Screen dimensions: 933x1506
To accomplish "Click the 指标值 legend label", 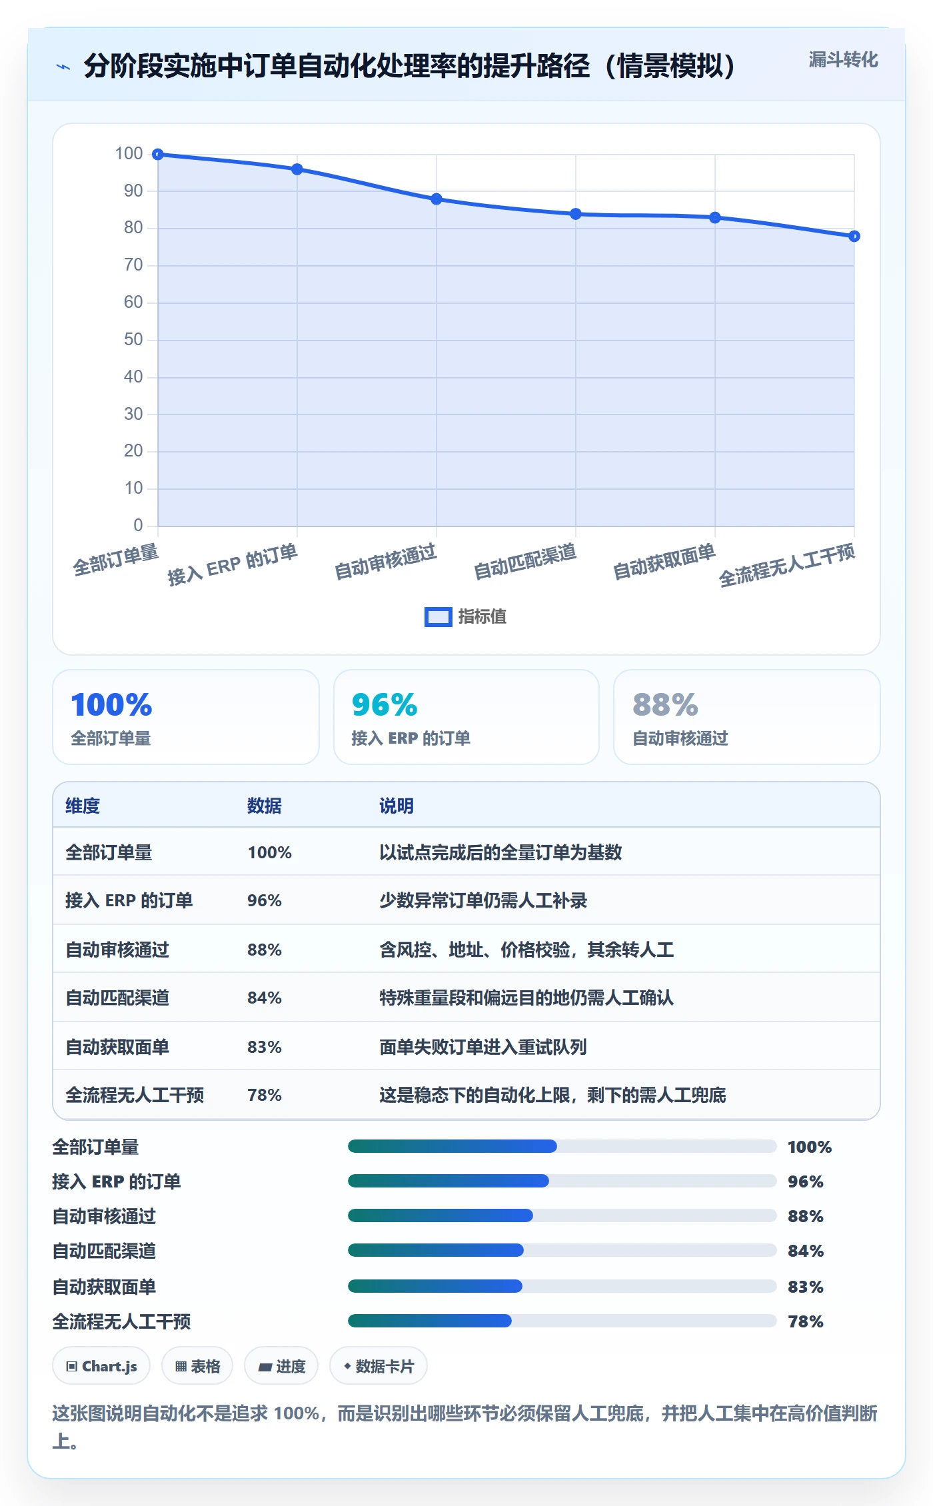I will (x=482, y=617).
